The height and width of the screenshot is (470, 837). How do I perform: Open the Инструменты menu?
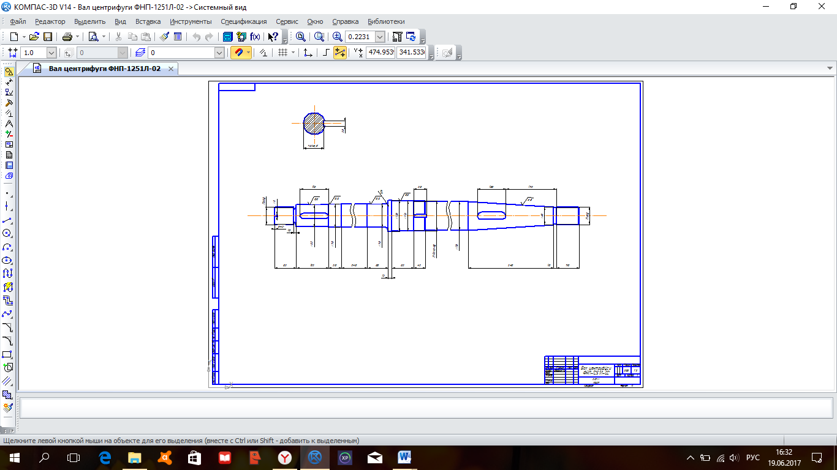[191, 21]
